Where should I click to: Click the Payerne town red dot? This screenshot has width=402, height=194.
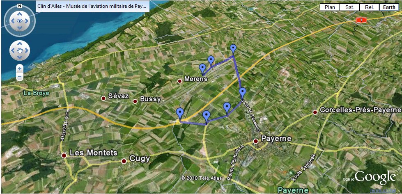coord(255,141)
